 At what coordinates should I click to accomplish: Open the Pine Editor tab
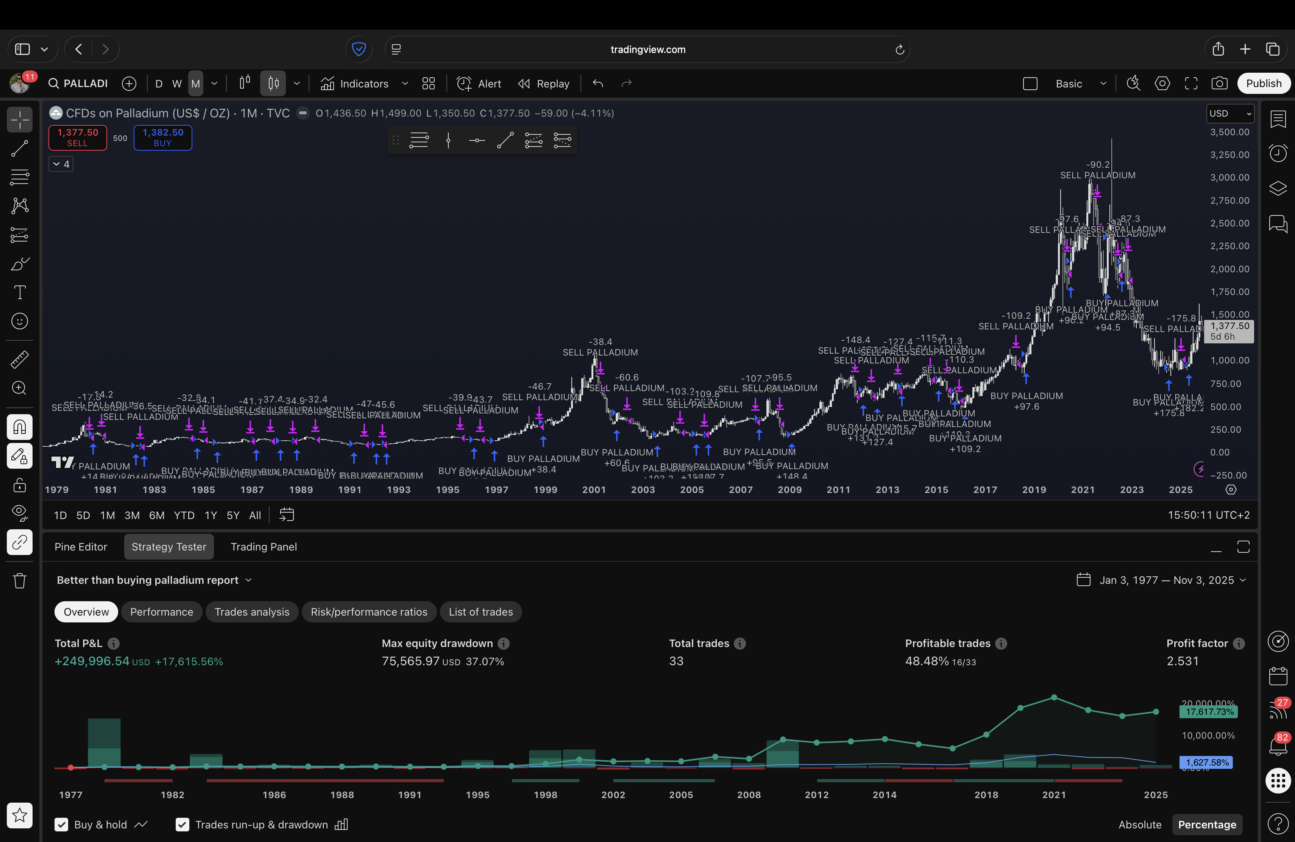coord(81,547)
